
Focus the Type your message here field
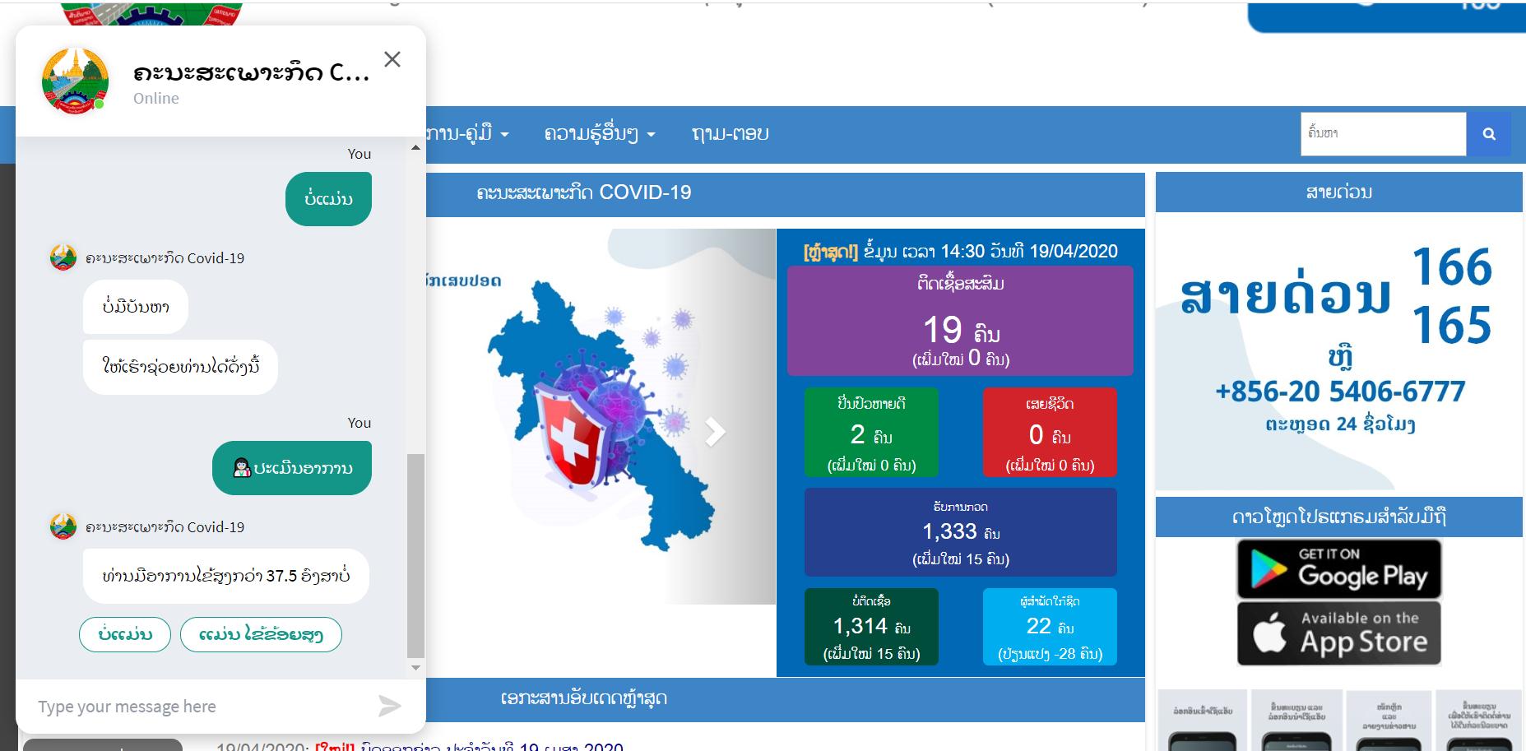pos(197,706)
